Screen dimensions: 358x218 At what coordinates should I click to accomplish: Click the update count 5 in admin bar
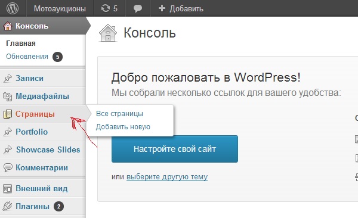pyautogui.click(x=115, y=8)
